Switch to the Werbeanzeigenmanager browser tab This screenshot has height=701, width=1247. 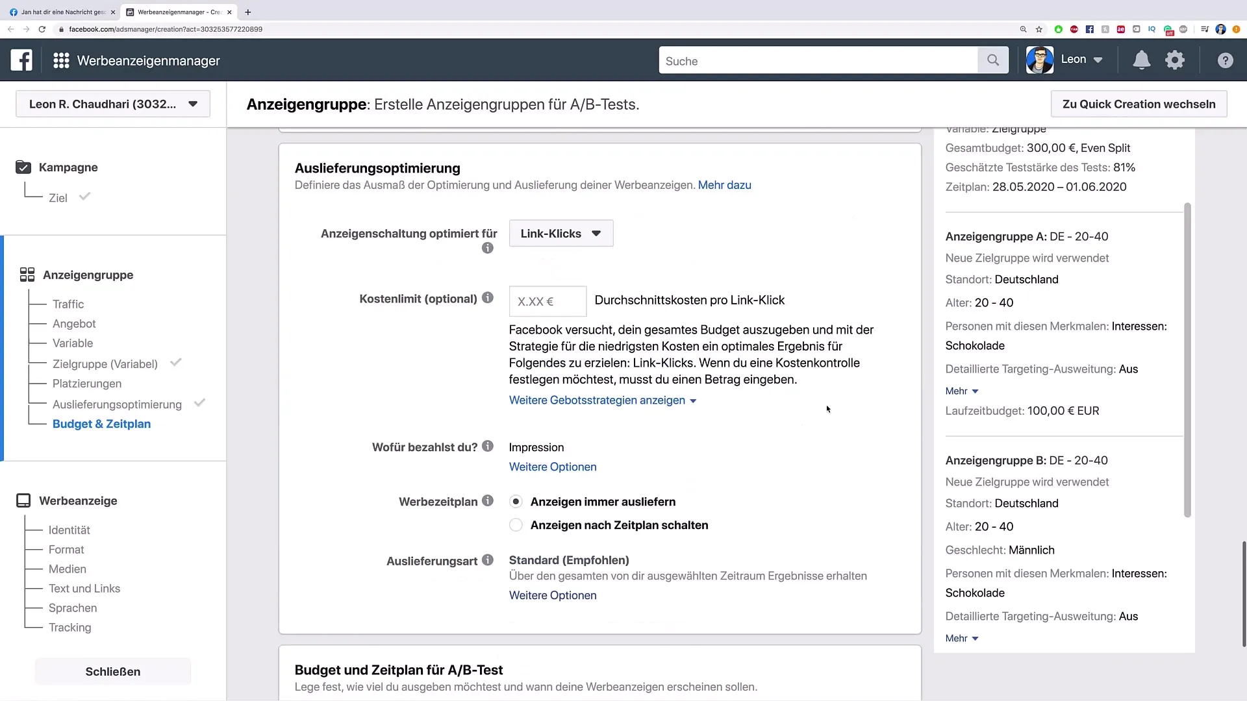pos(177,12)
